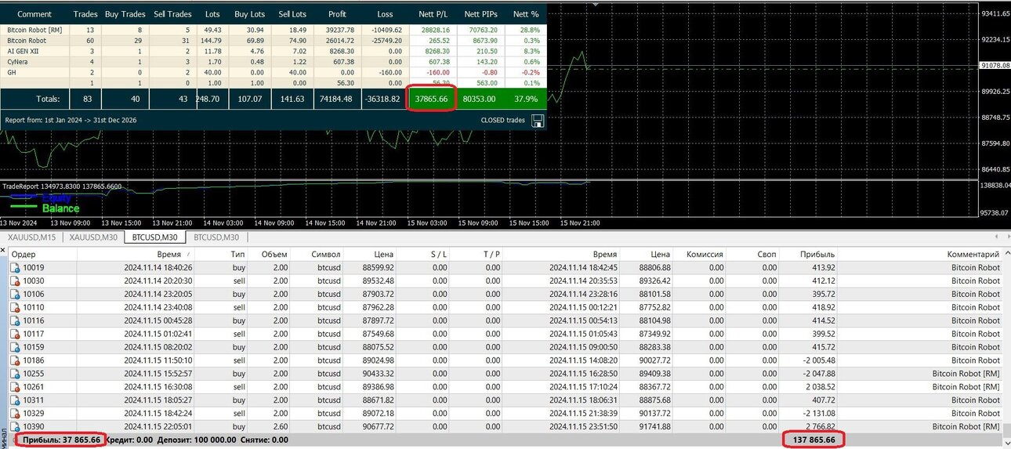The image size is (1011, 449).
Task: Click the order icon for order 10110
Action: [x=15, y=307]
